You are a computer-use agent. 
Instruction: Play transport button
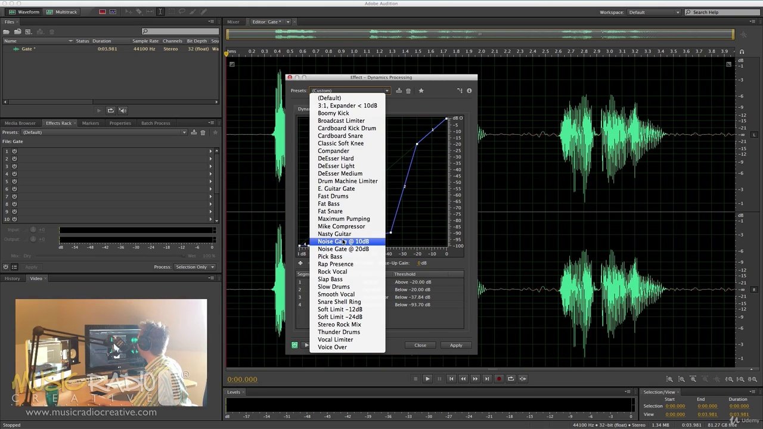tap(427, 378)
